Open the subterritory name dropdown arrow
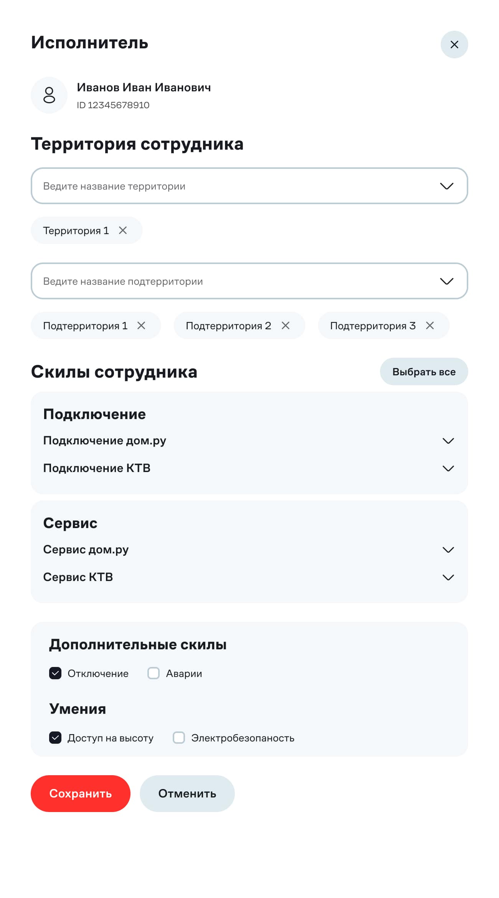The height and width of the screenshot is (898, 499). (x=446, y=281)
